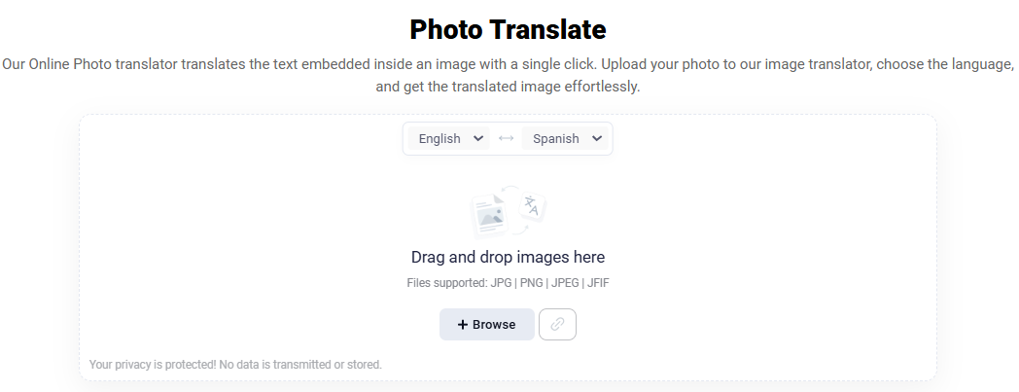Click the "Files supported" format line
Viewport: 1019px width, 392px height.
[x=508, y=283]
